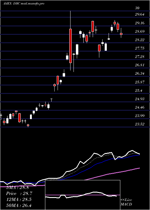Click the last red candle on the right
Image resolution: width=150 pixels, height=210 pixels.
click(121, 34)
